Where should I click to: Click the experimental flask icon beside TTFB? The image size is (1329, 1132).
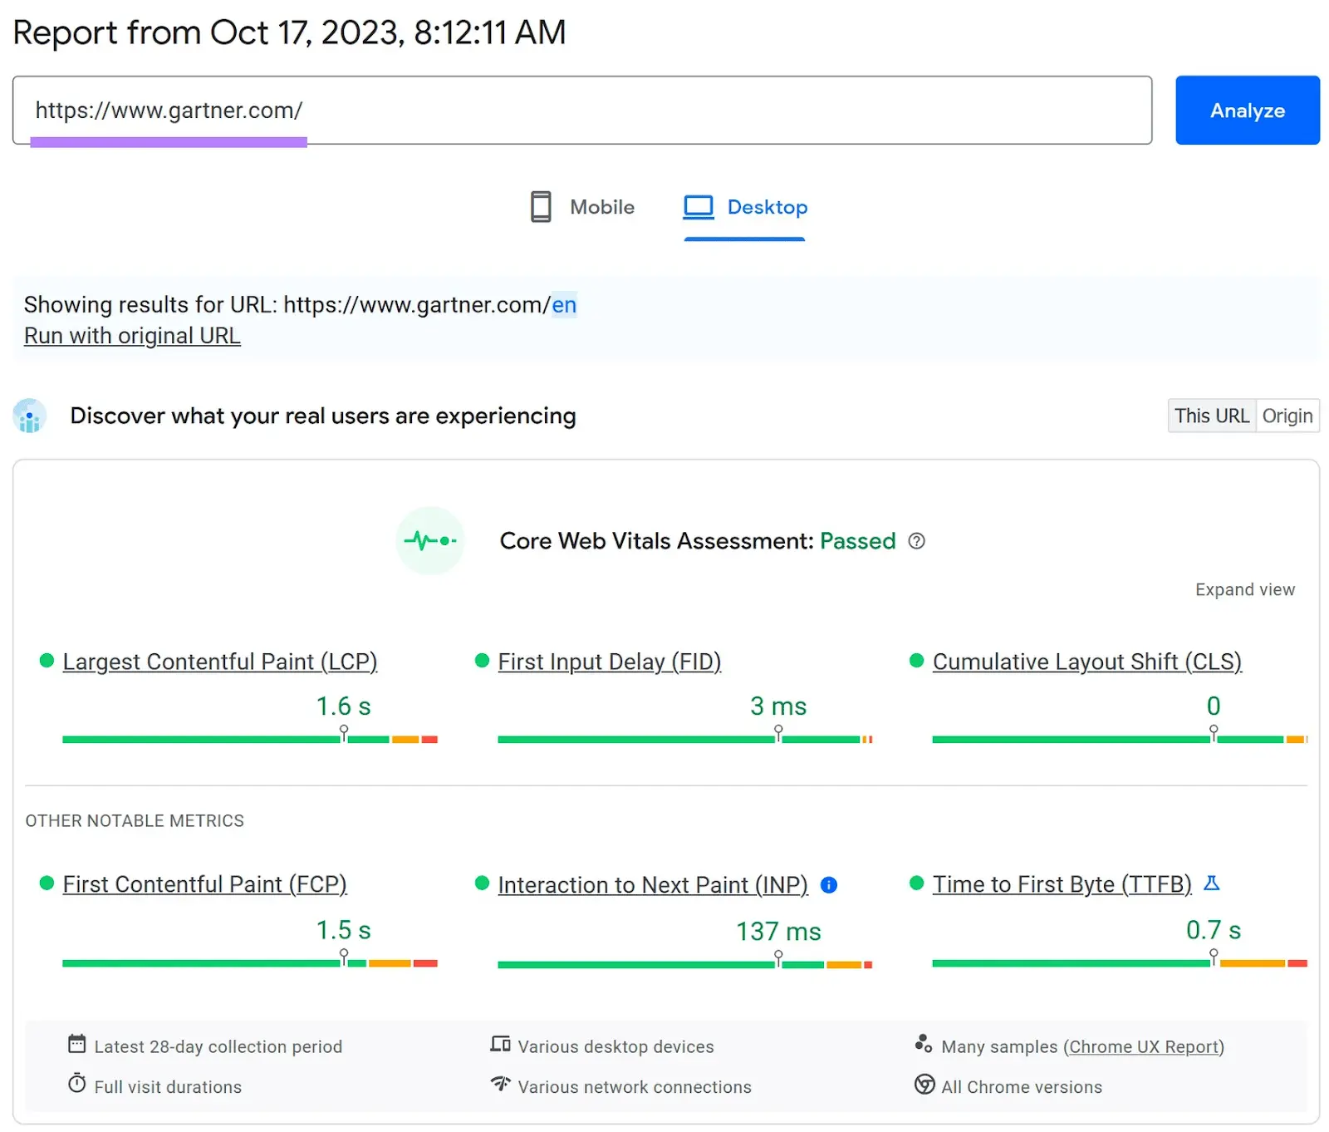pyautogui.click(x=1214, y=884)
